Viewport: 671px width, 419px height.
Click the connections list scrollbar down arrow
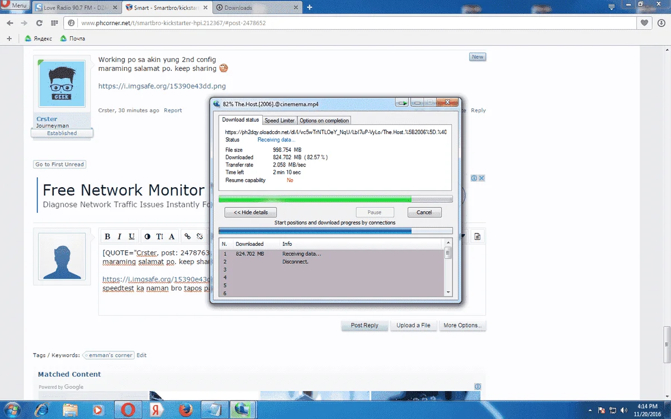[448, 292]
